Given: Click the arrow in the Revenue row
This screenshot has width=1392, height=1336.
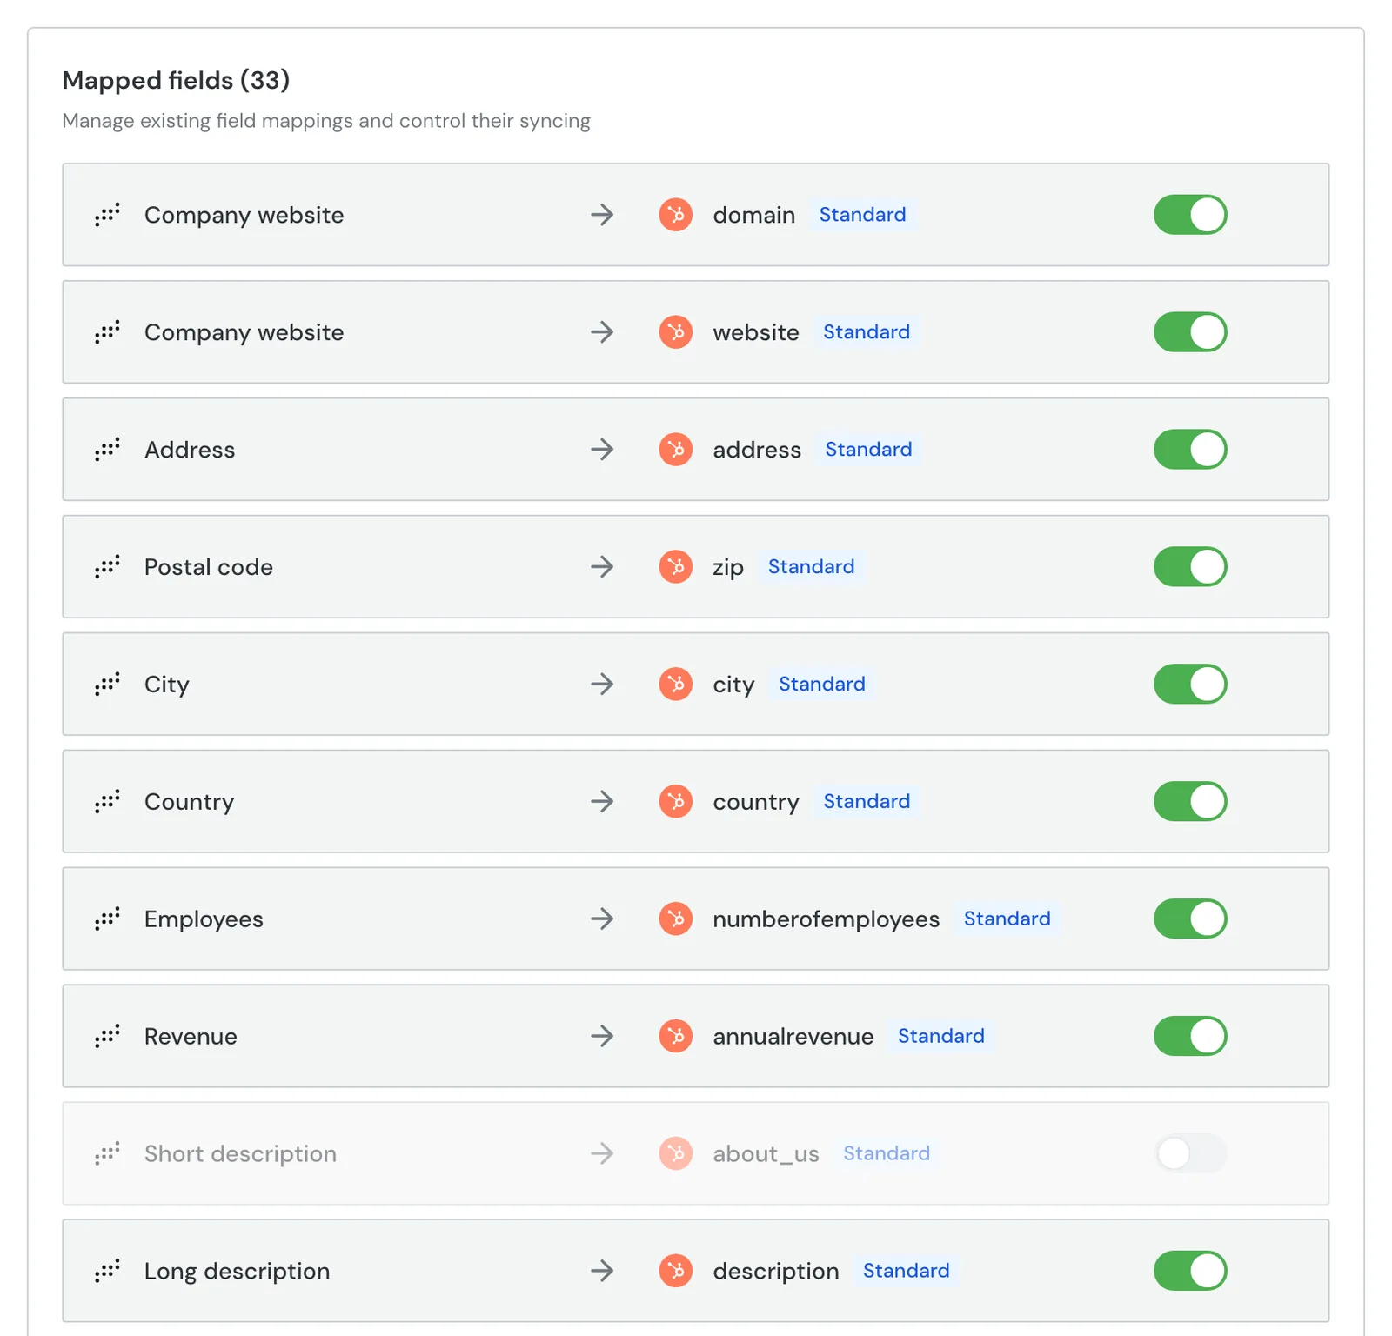Looking at the screenshot, I should tap(602, 1036).
